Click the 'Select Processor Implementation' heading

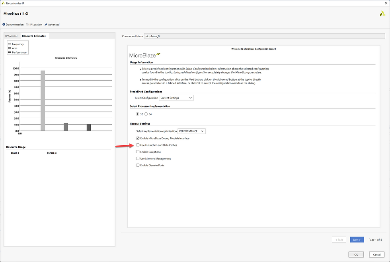coord(150,106)
